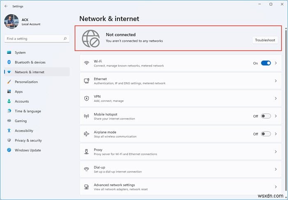Click the back arrow in Settings title bar
The height and width of the screenshot is (200, 288).
(x=6, y=7)
